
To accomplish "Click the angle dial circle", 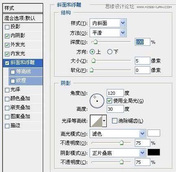I will 97,101.
